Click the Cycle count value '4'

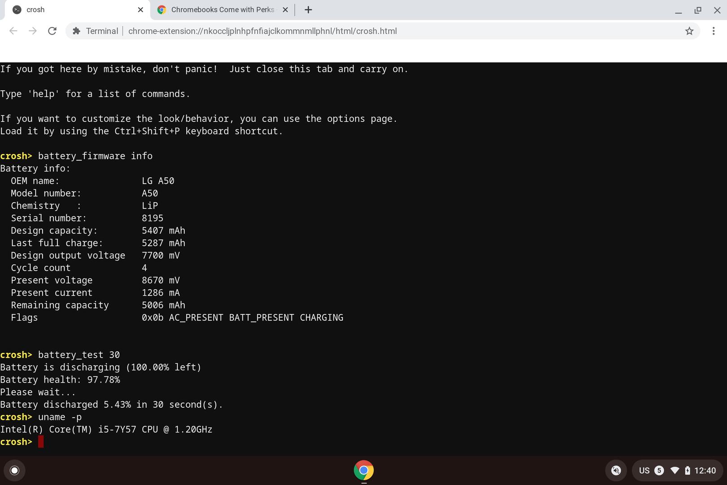pyautogui.click(x=145, y=268)
